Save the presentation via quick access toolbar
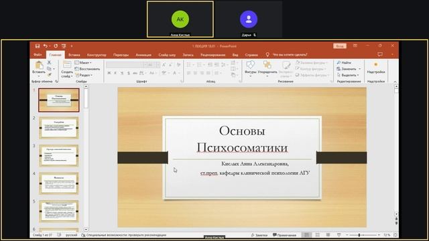This screenshot has height=241, width=429. click(x=38, y=46)
